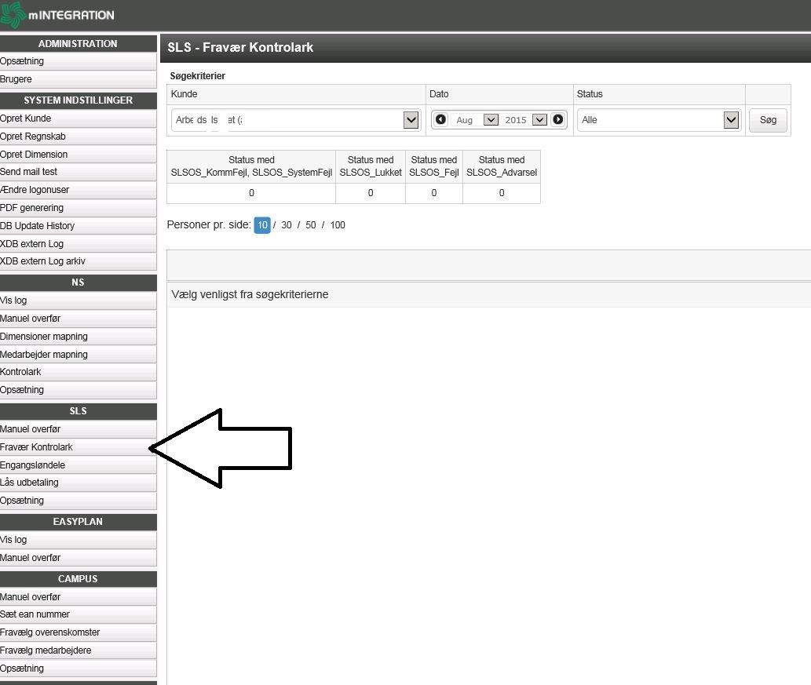Set persons per page to 30
The image size is (811, 685).
tap(287, 225)
